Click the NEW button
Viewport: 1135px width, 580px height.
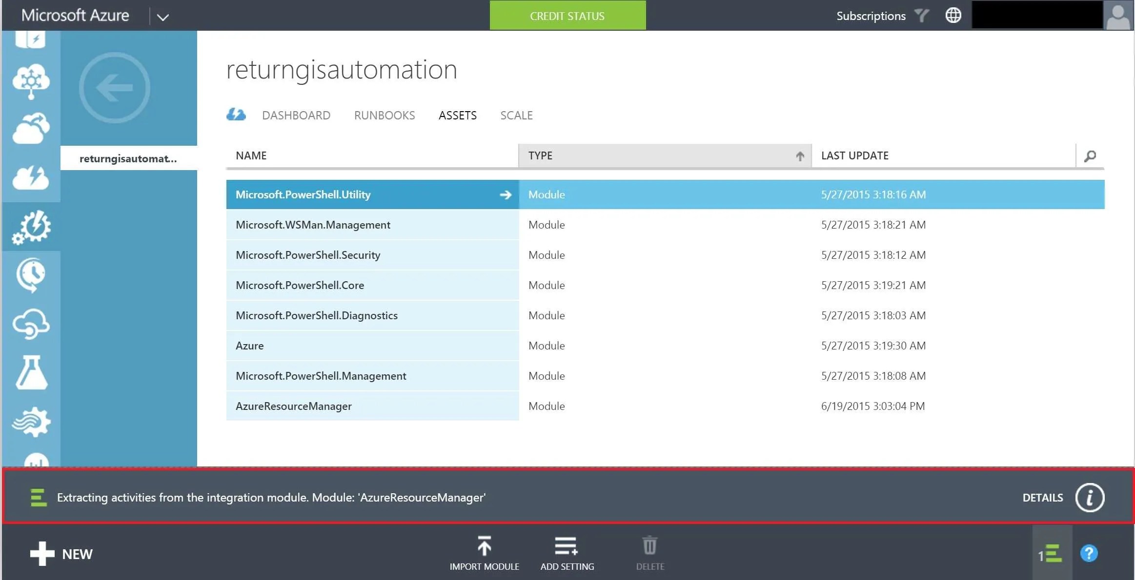pyautogui.click(x=61, y=554)
